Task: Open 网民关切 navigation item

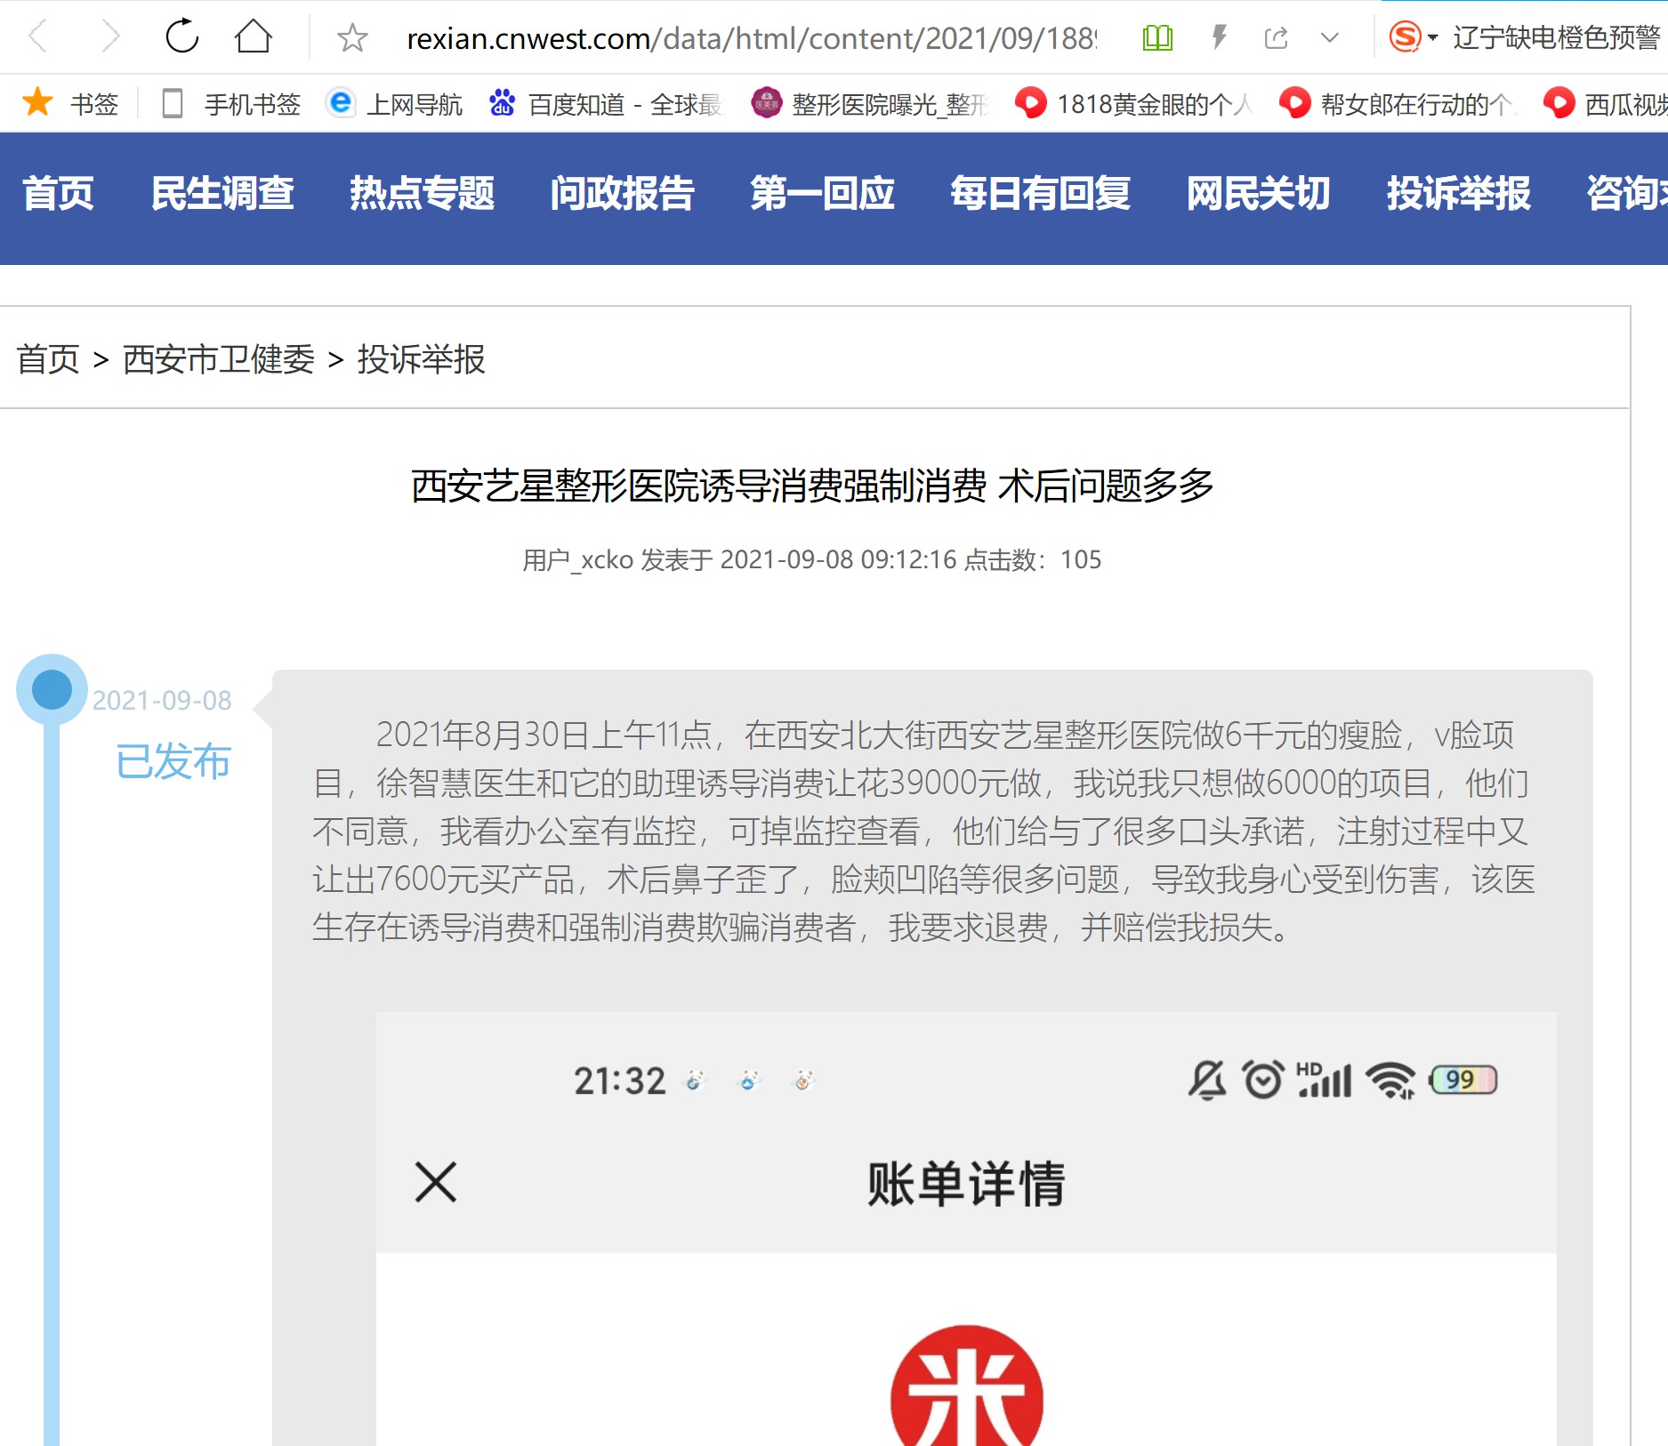Action: pyautogui.click(x=1259, y=193)
